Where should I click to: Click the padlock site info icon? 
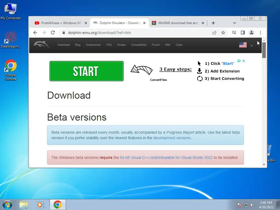[x=63, y=33]
